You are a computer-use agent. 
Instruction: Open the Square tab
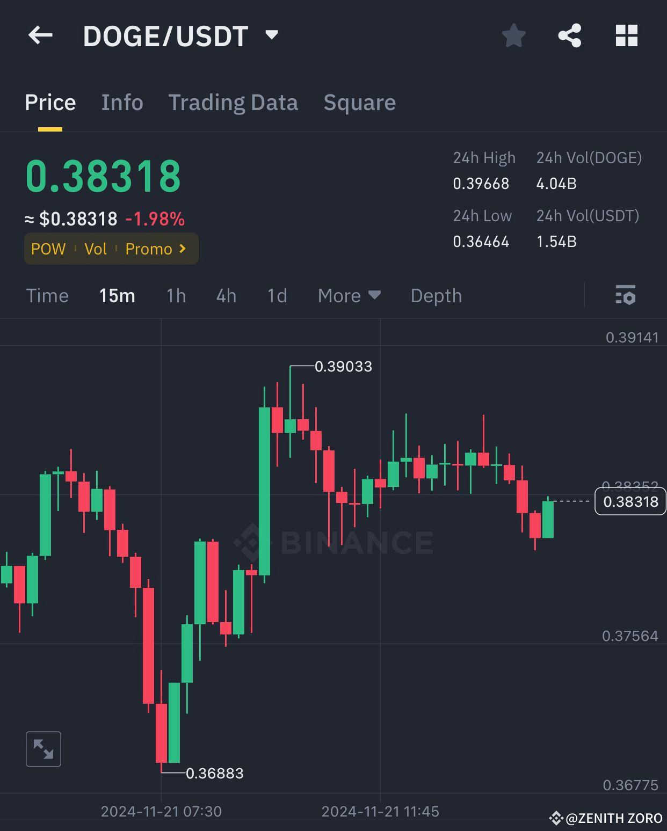359,102
